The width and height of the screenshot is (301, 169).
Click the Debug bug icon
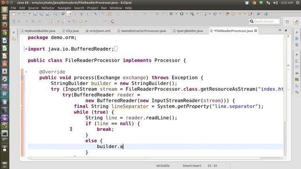tap(171, 14)
